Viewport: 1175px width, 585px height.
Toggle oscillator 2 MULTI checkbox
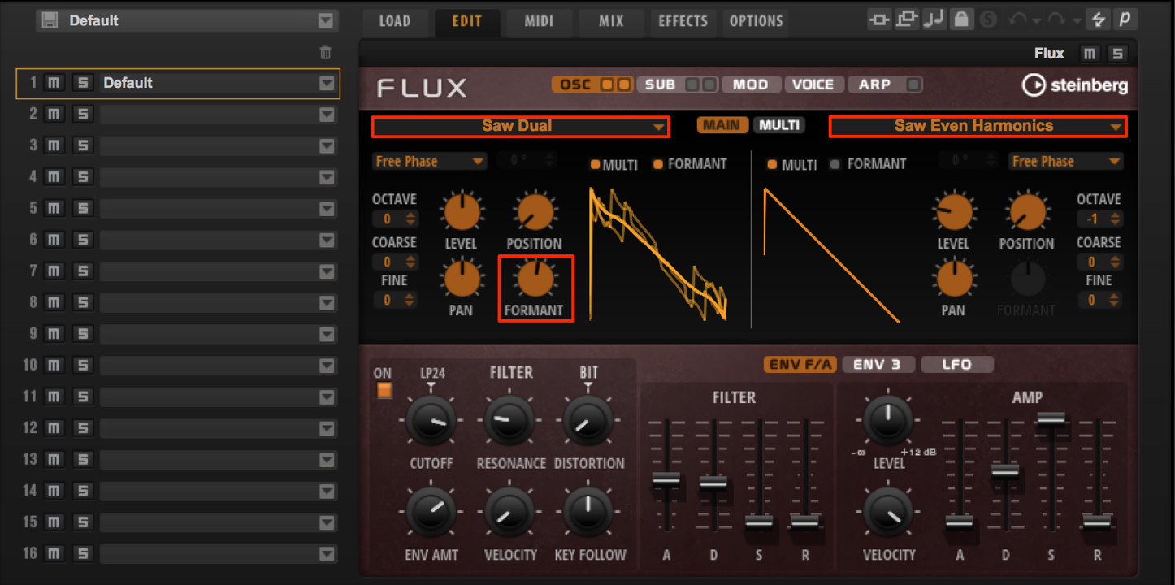click(x=774, y=165)
